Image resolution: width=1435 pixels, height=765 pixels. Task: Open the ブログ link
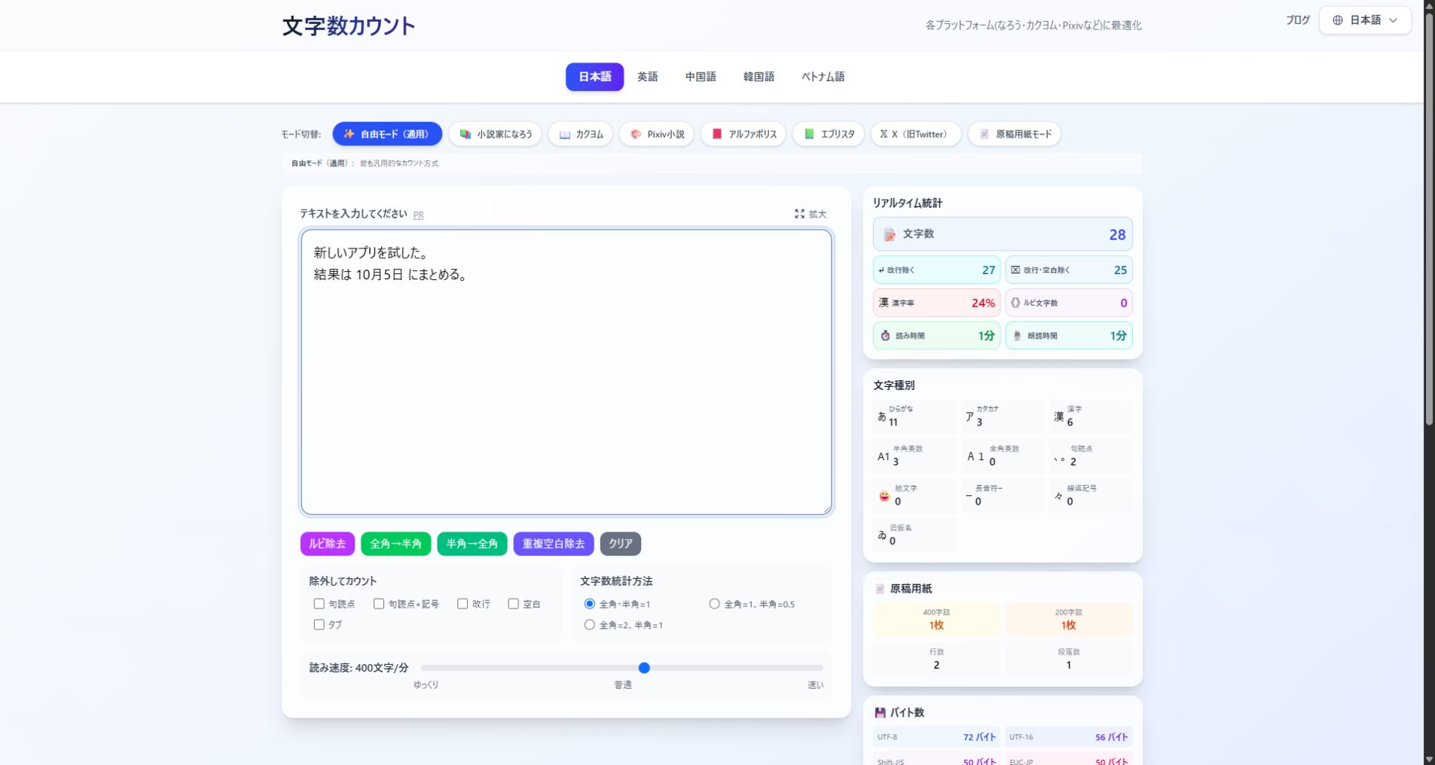click(1297, 20)
